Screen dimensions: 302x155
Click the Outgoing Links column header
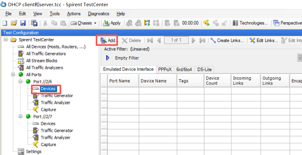pos(275,81)
